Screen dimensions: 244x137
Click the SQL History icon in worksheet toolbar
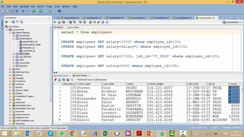point(103,22)
